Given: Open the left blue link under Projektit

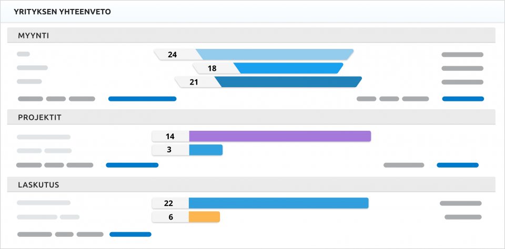Looking at the screenshot, I should [132, 165].
